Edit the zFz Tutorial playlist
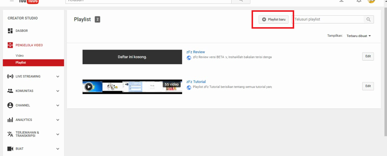 tap(368, 86)
